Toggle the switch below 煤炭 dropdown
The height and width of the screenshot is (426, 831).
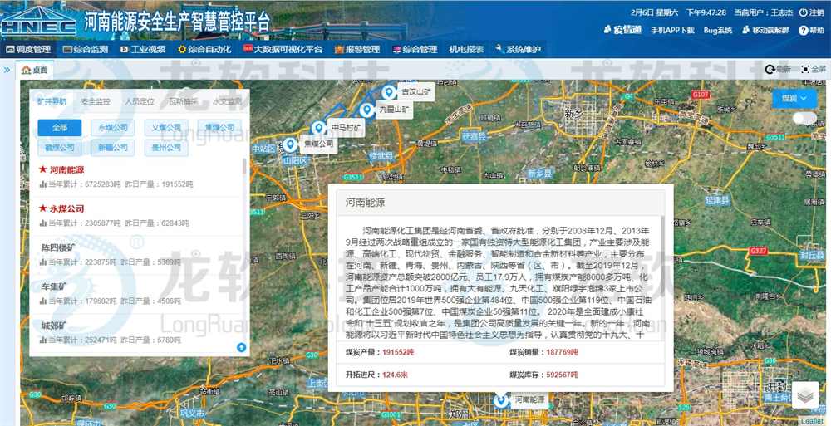[804, 118]
